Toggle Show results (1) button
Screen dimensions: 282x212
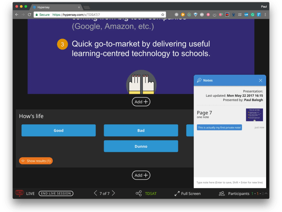(x=36, y=161)
